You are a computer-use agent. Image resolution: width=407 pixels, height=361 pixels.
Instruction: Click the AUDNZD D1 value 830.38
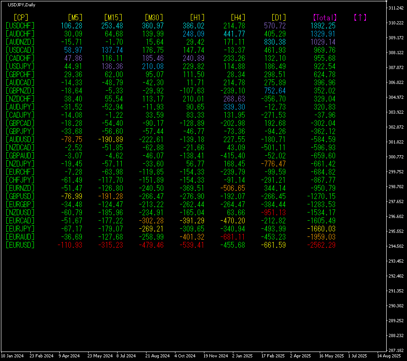click(x=275, y=42)
